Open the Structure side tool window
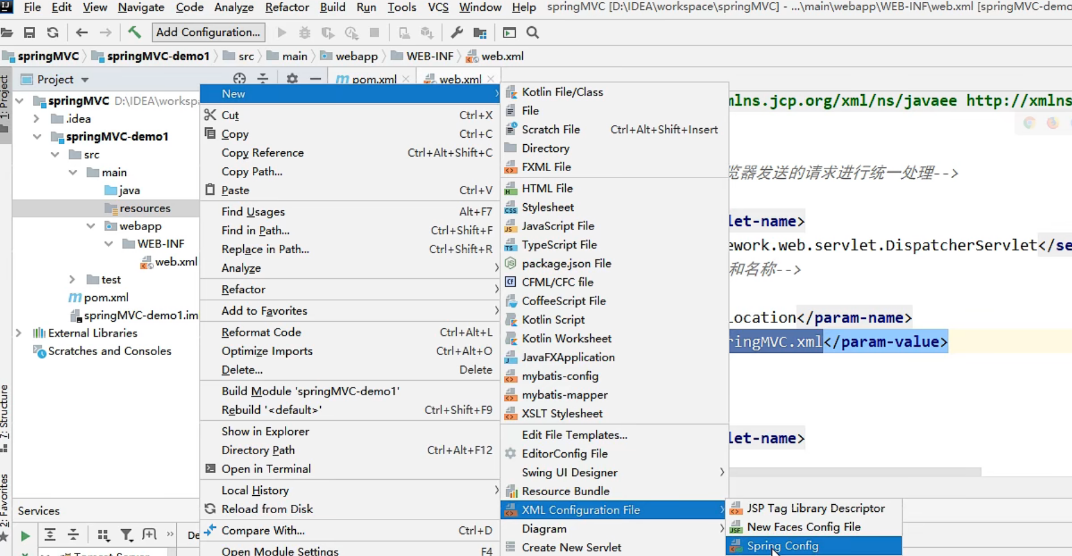 [5, 419]
